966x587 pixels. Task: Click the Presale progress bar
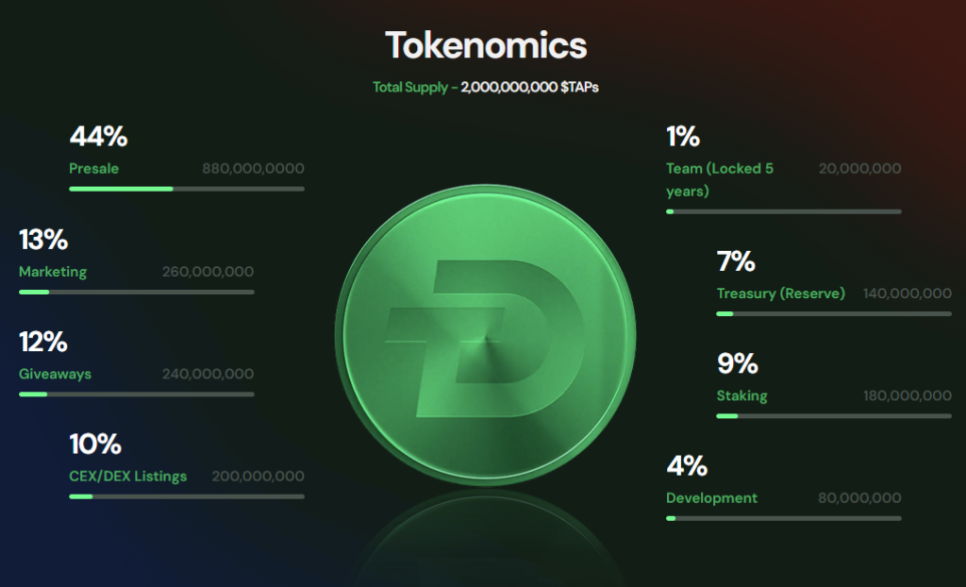[187, 189]
